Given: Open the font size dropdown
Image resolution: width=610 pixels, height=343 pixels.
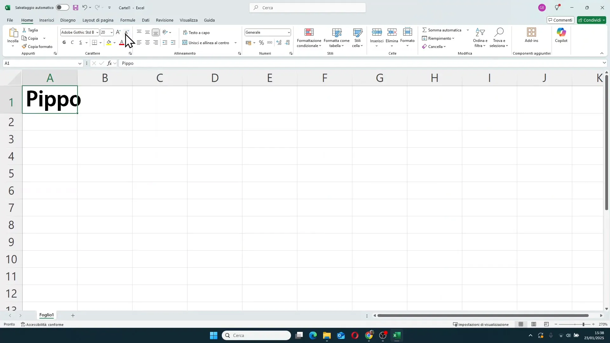Looking at the screenshot, I should coord(112,32).
